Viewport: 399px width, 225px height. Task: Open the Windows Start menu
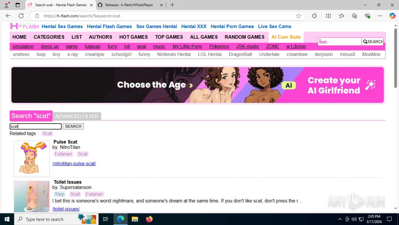(7, 219)
